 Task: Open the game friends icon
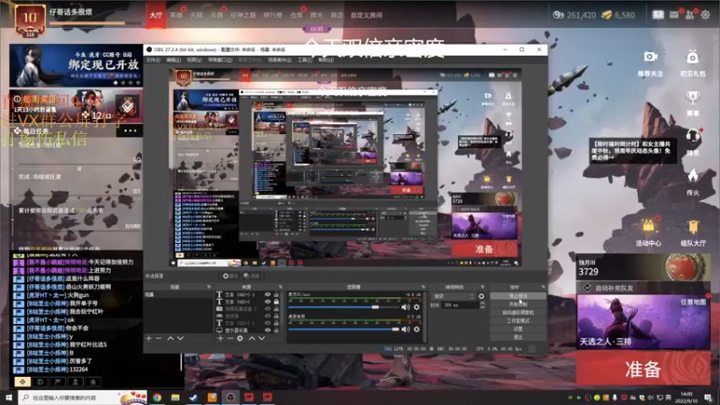click(x=689, y=14)
